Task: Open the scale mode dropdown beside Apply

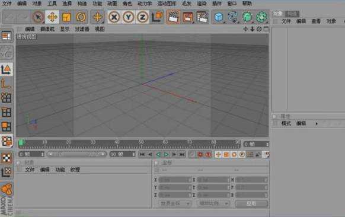Action: pyautogui.click(x=213, y=203)
